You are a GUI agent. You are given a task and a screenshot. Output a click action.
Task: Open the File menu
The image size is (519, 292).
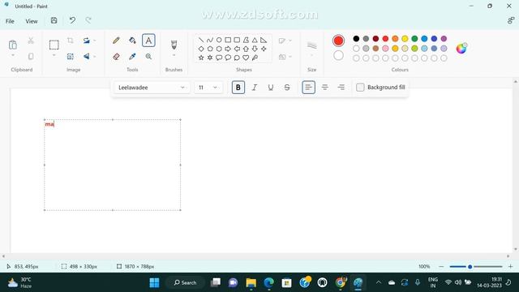[10, 21]
